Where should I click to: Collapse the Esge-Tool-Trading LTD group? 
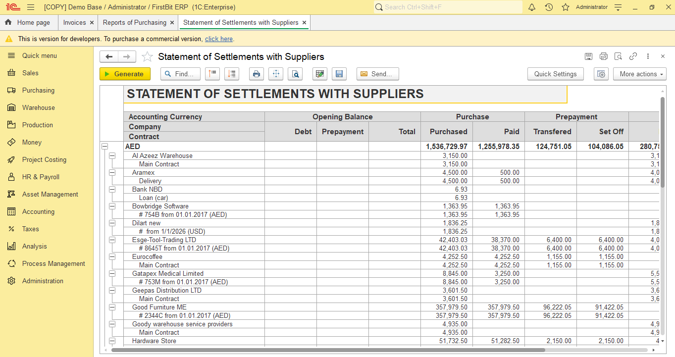(112, 240)
